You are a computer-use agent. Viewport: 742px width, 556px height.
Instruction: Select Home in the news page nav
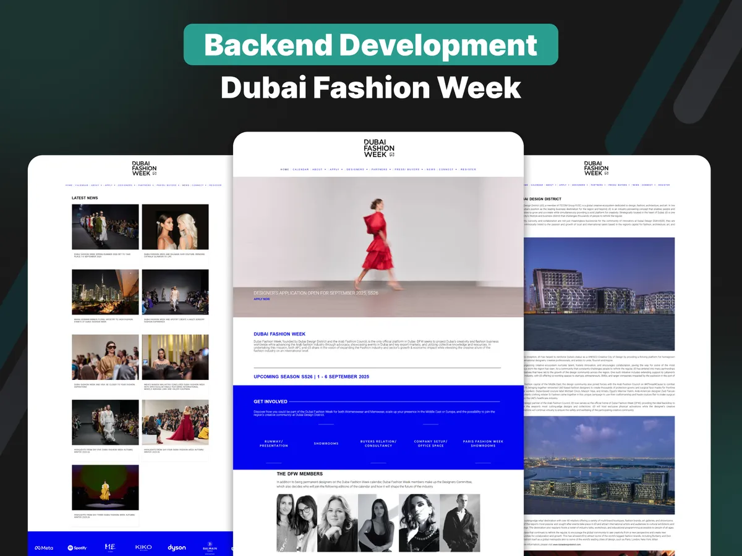[x=69, y=185]
